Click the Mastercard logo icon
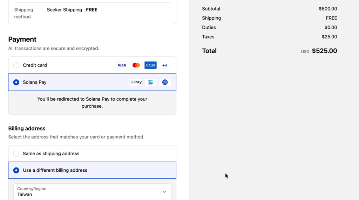This screenshot has width=359, height=200. (136, 65)
